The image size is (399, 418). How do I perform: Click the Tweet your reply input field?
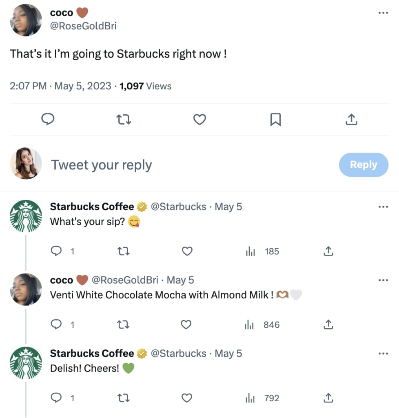click(101, 165)
